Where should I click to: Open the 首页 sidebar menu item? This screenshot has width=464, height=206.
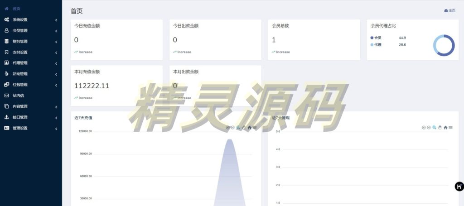tap(31, 9)
